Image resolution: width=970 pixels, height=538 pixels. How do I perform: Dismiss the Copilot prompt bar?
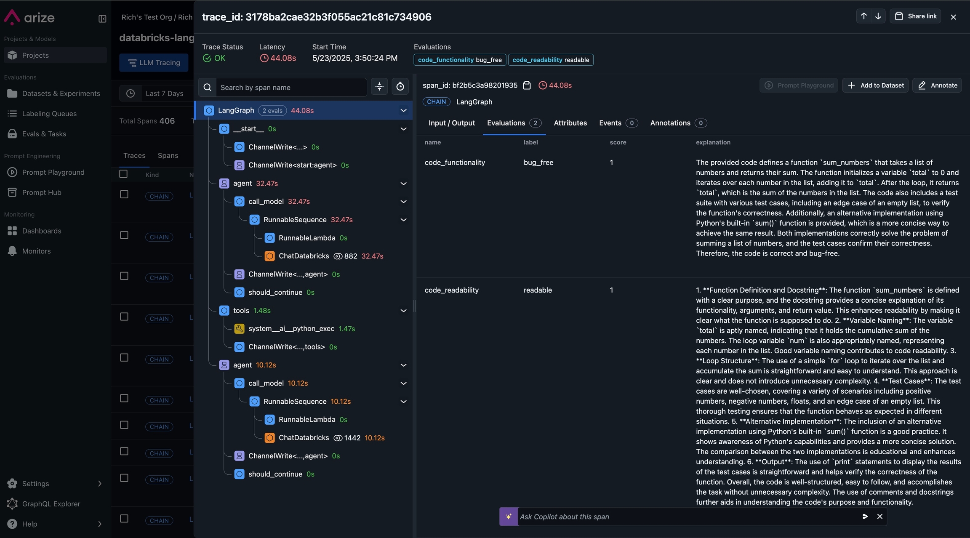pyautogui.click(x=879, y=517)
